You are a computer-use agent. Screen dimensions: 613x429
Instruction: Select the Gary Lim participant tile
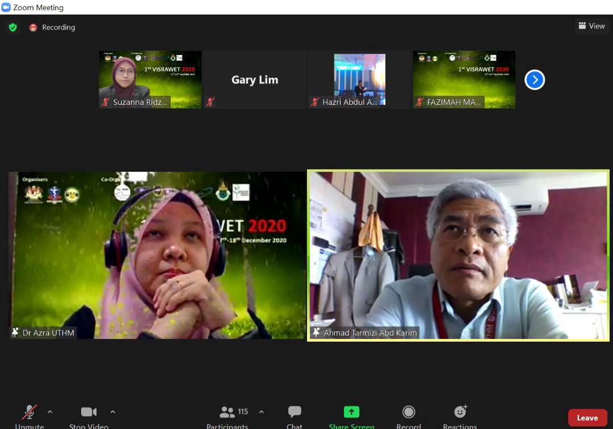[x=255, y=79]
